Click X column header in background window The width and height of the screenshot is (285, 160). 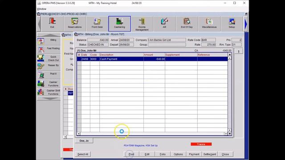pyautogui.click(x=65, y=89)
